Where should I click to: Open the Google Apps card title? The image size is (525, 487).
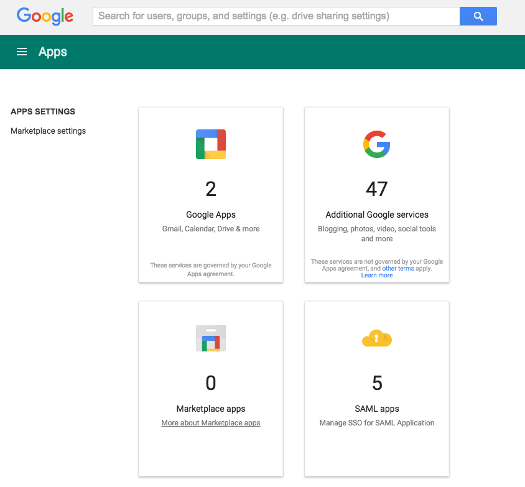click(x=211, y=215)
